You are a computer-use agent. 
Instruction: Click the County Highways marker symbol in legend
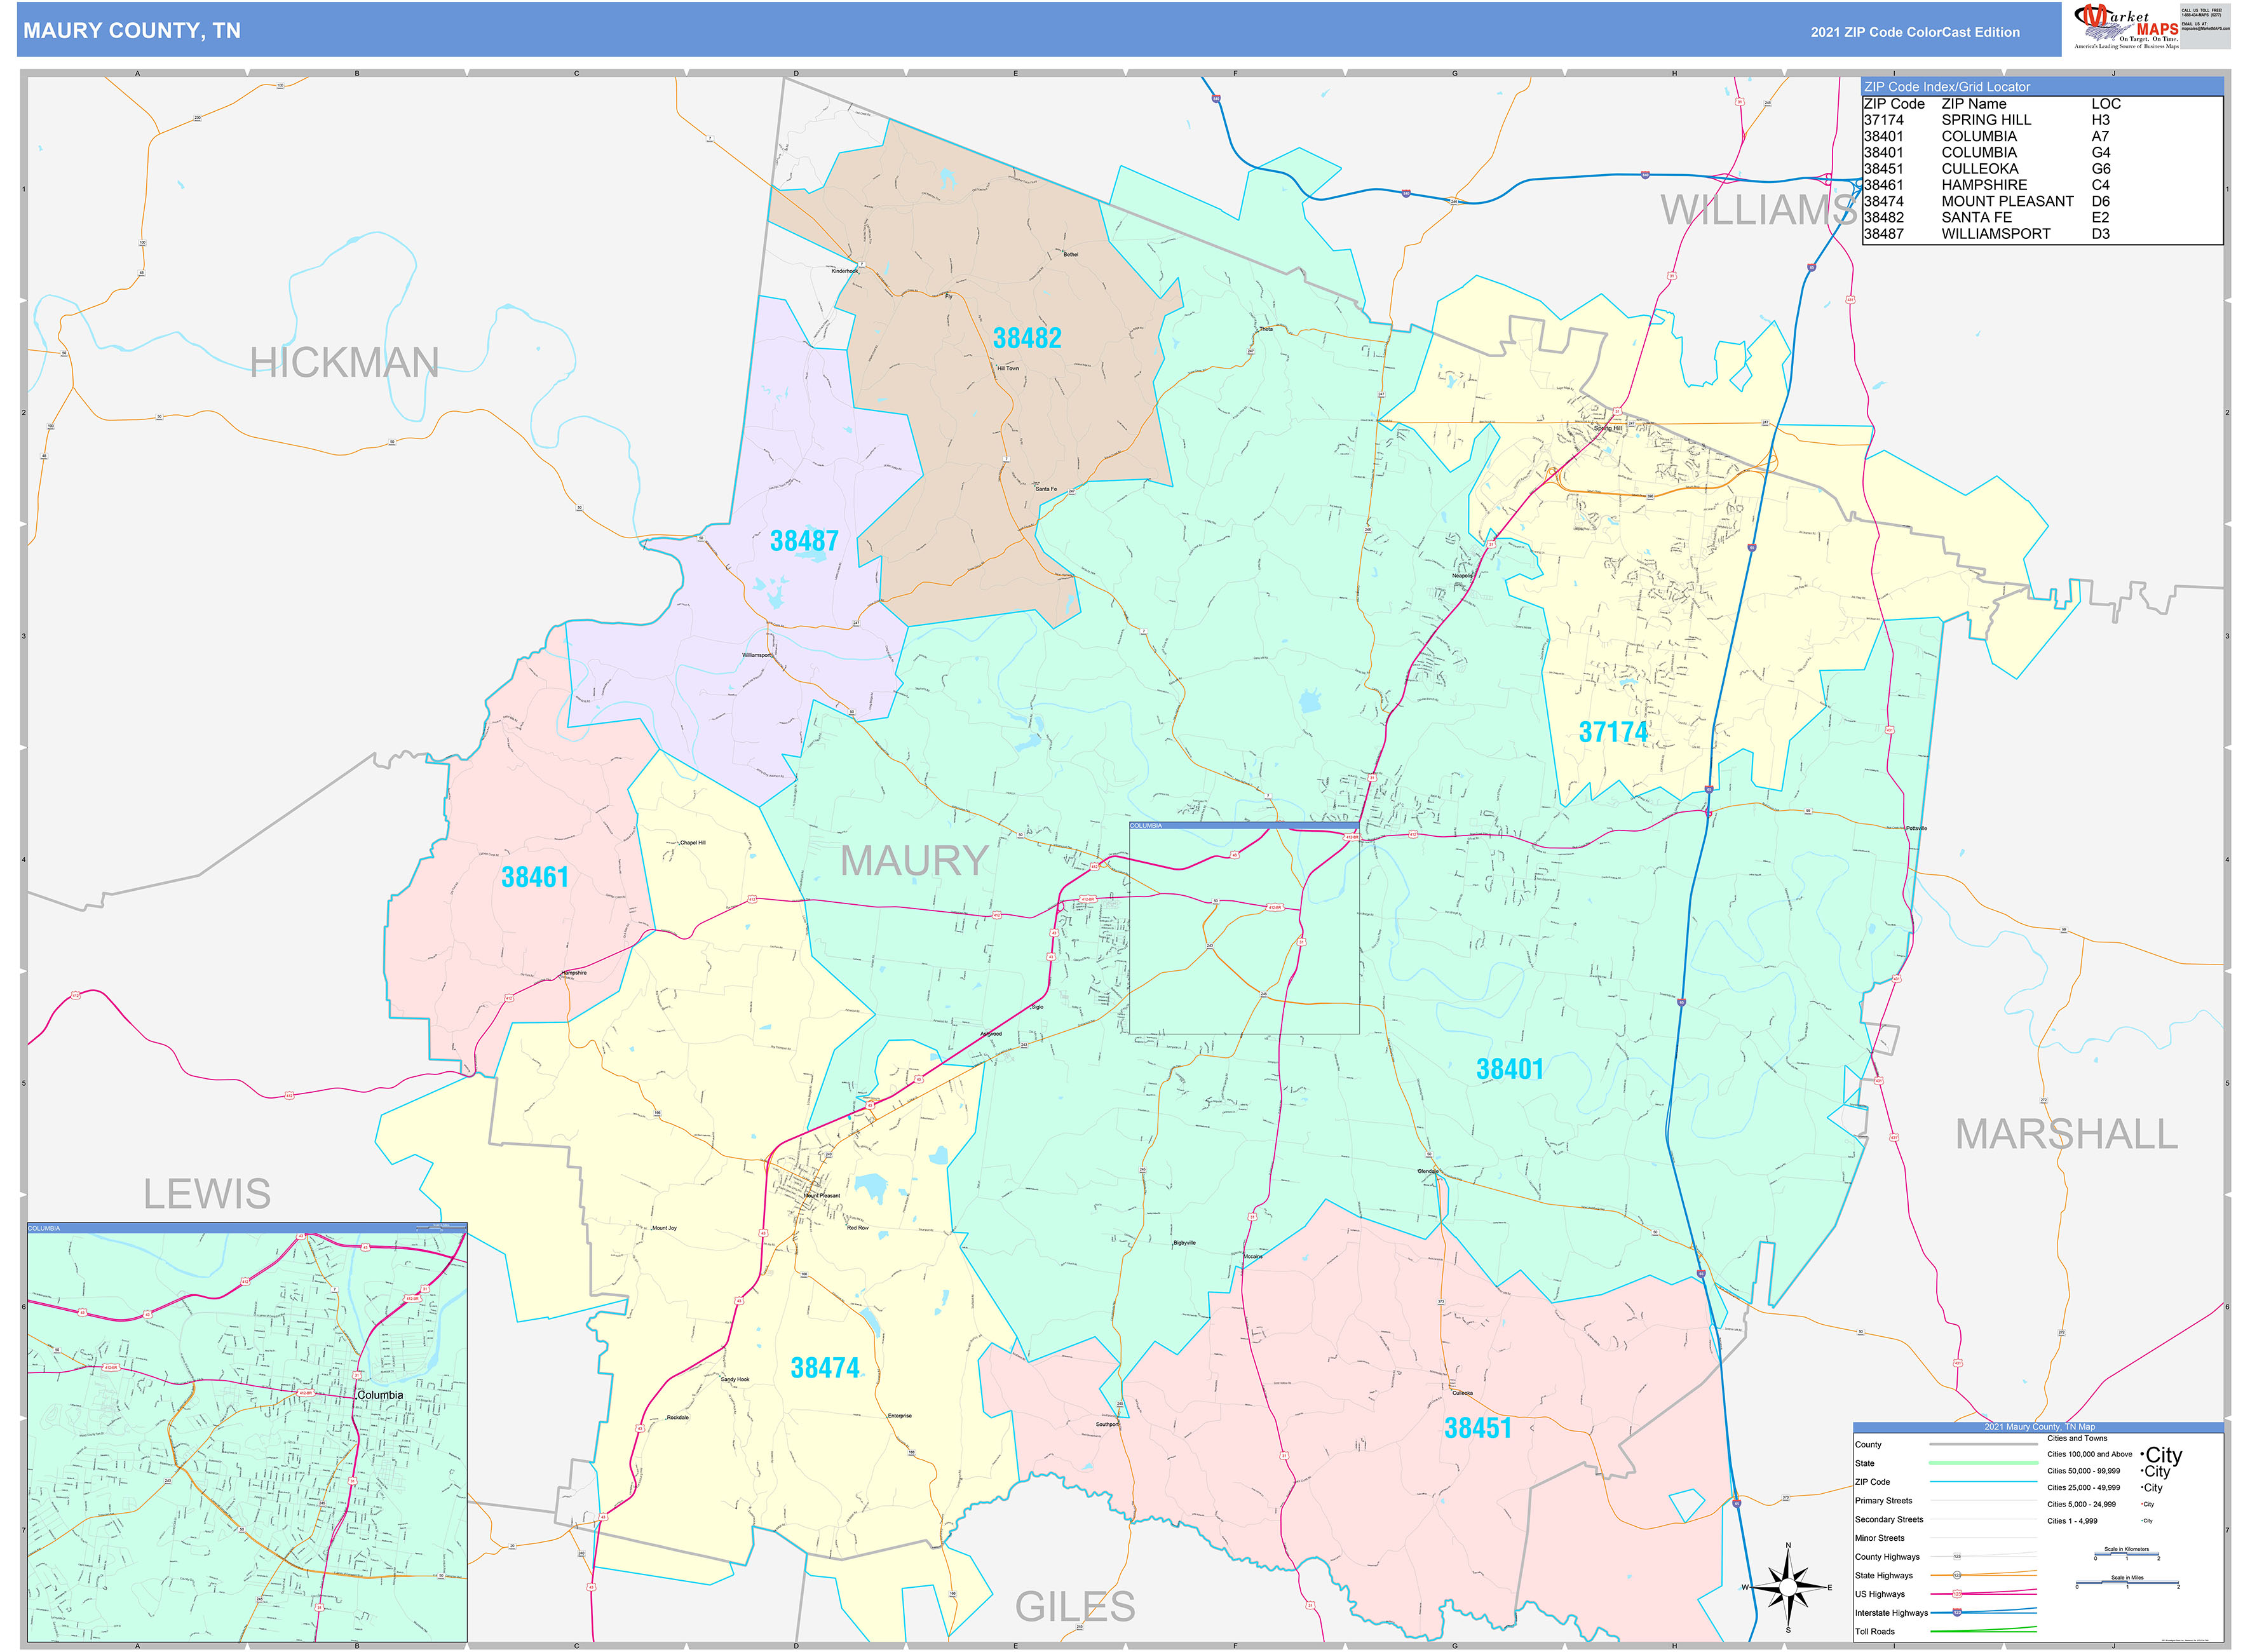coord(1958,1556)
